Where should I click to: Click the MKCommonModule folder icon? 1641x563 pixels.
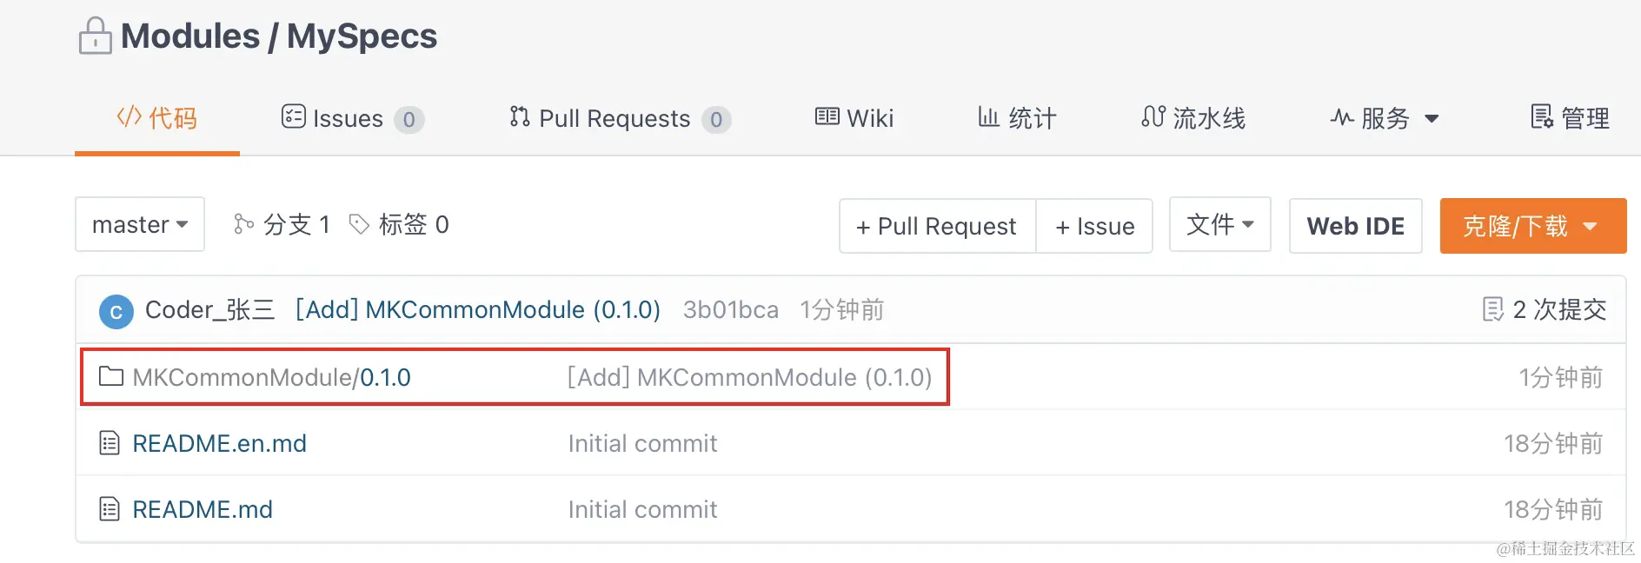coord(110,376)
